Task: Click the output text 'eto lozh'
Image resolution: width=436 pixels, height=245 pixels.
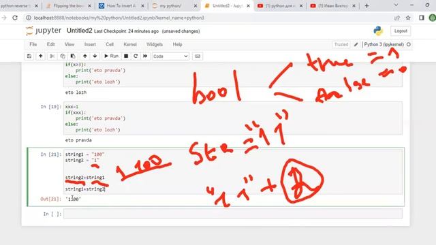Action: (x=76, y=93)
